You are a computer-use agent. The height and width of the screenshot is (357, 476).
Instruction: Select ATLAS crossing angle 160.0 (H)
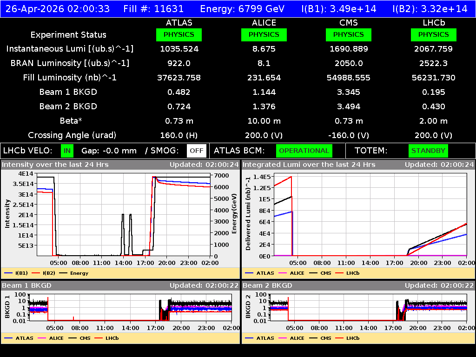point(179,135)
